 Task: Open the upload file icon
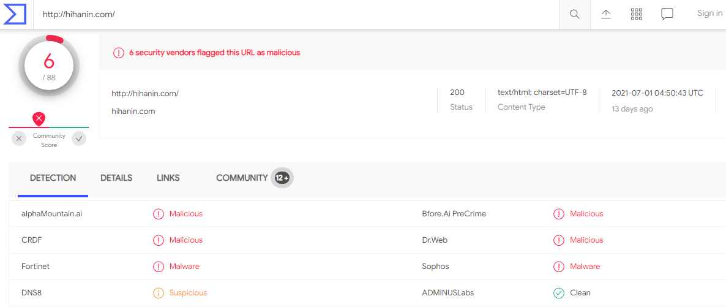606,14
